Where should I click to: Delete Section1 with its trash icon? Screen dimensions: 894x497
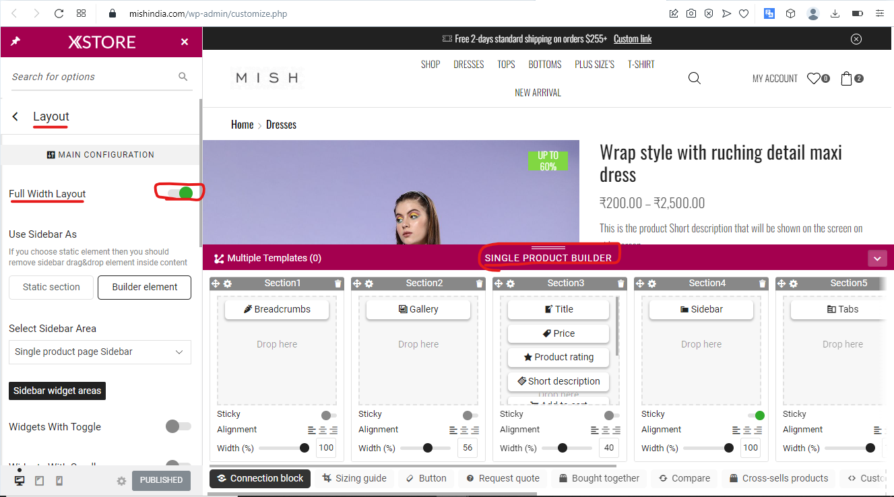(338, 284)
